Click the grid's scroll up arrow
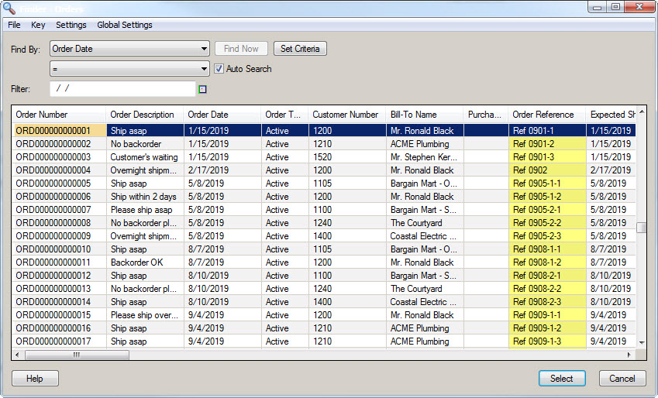The width and height of the screenshot is (658, 398). (x=642, y=112)
